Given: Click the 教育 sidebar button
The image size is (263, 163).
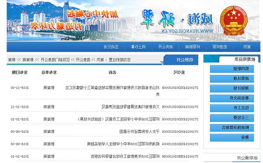Looking at the screenshot, I should (x=232, y=138).
